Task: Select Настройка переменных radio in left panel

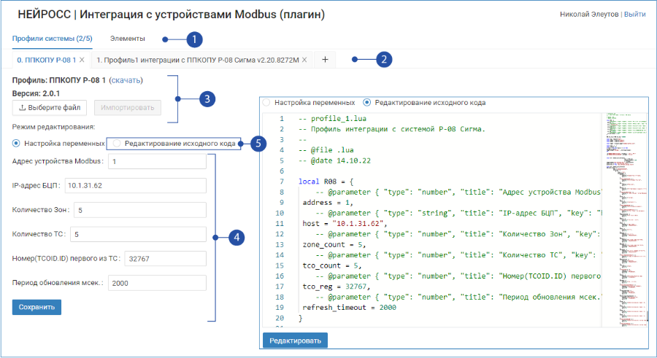Action: [x=16, y=143]
